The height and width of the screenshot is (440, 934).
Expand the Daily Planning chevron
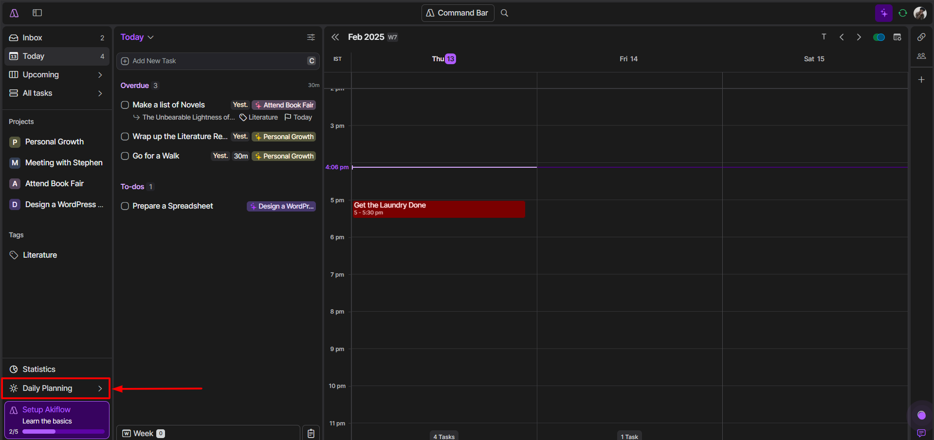click(100, 388)
